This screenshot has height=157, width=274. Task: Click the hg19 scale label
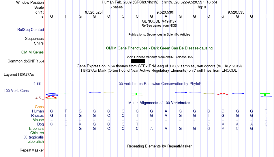pos(202,7)
